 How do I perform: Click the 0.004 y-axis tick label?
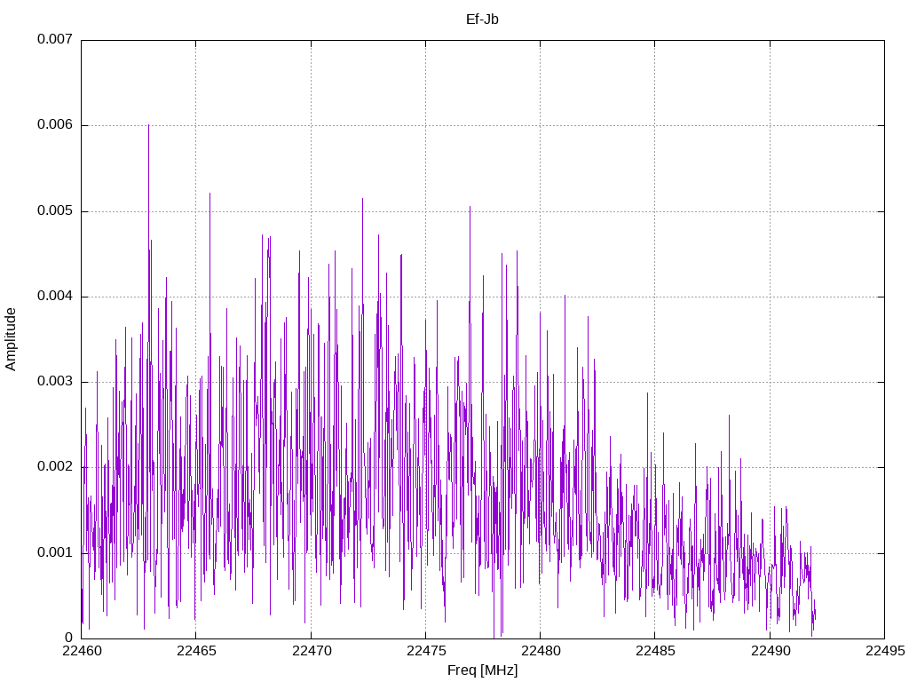(x=55, y=296)
